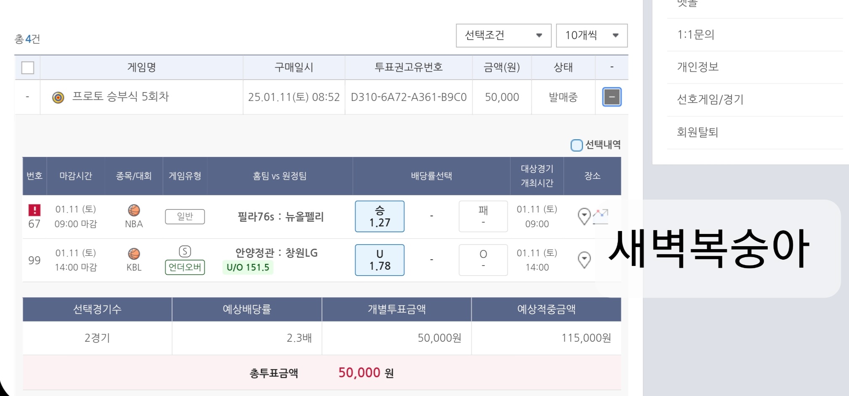Select the U 1.78 under odds box
Viewport: 849px width, 396px height.
click(x=379, y=260)
